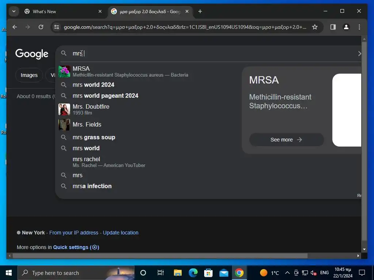Select suggestion mrs world 2024

pos(148,85)
